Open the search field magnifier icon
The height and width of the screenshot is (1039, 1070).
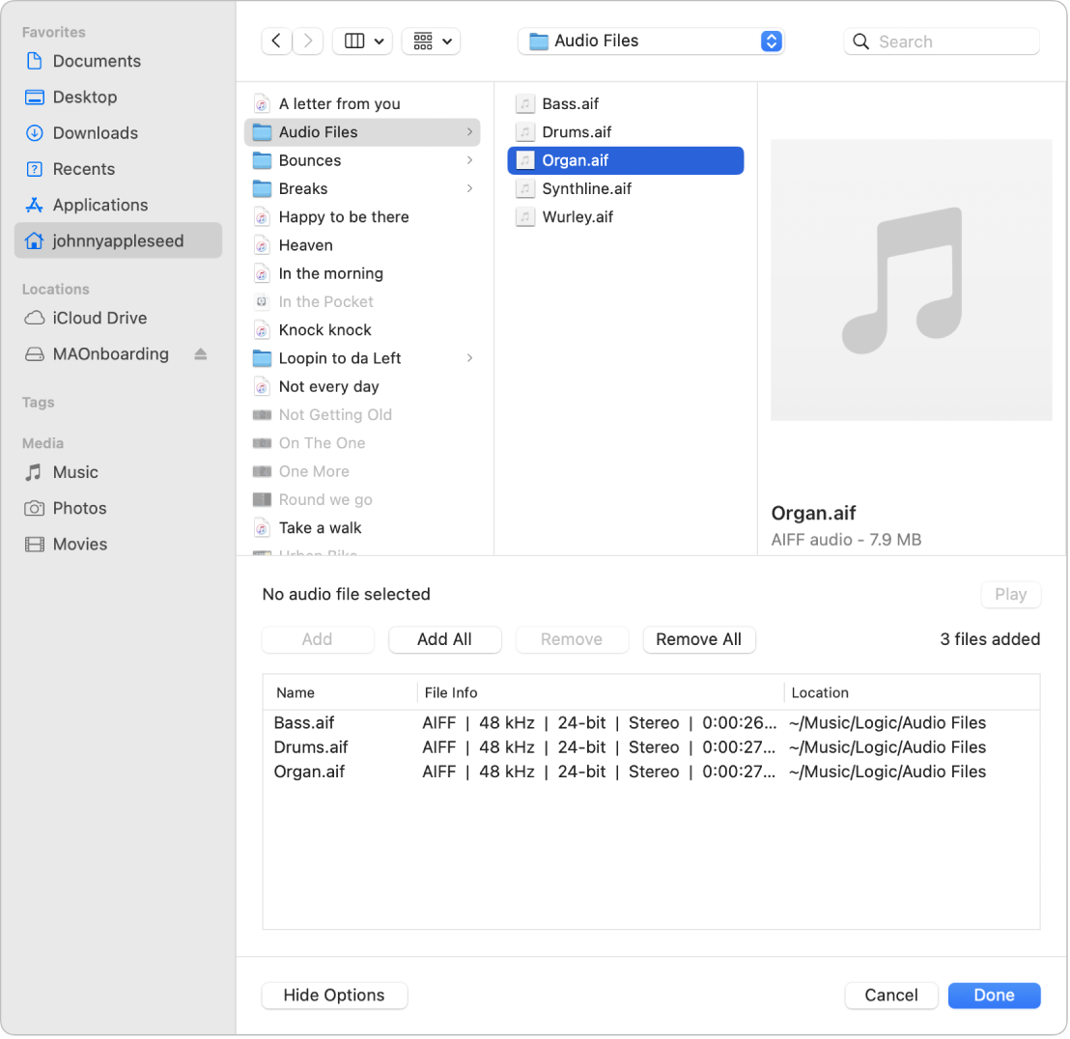click(859, 41)
